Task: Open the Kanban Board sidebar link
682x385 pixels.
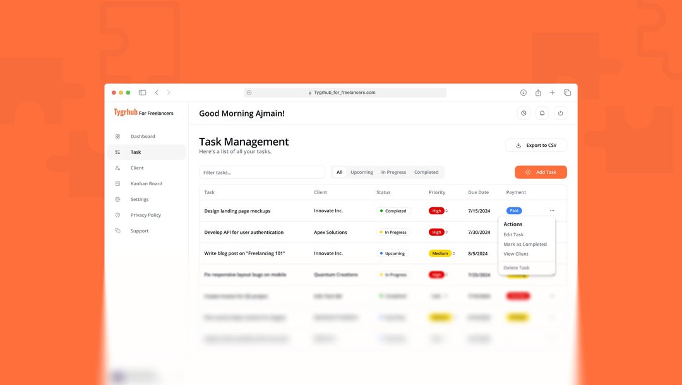Action: coord(146,183)
